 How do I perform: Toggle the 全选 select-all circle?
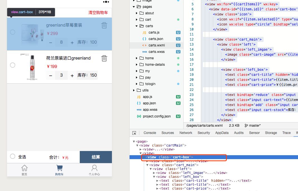(x=13, y=156)
